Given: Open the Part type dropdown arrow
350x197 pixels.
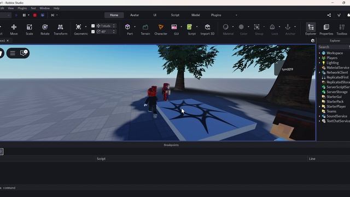Looking at the screenshot, I should 135,27.
